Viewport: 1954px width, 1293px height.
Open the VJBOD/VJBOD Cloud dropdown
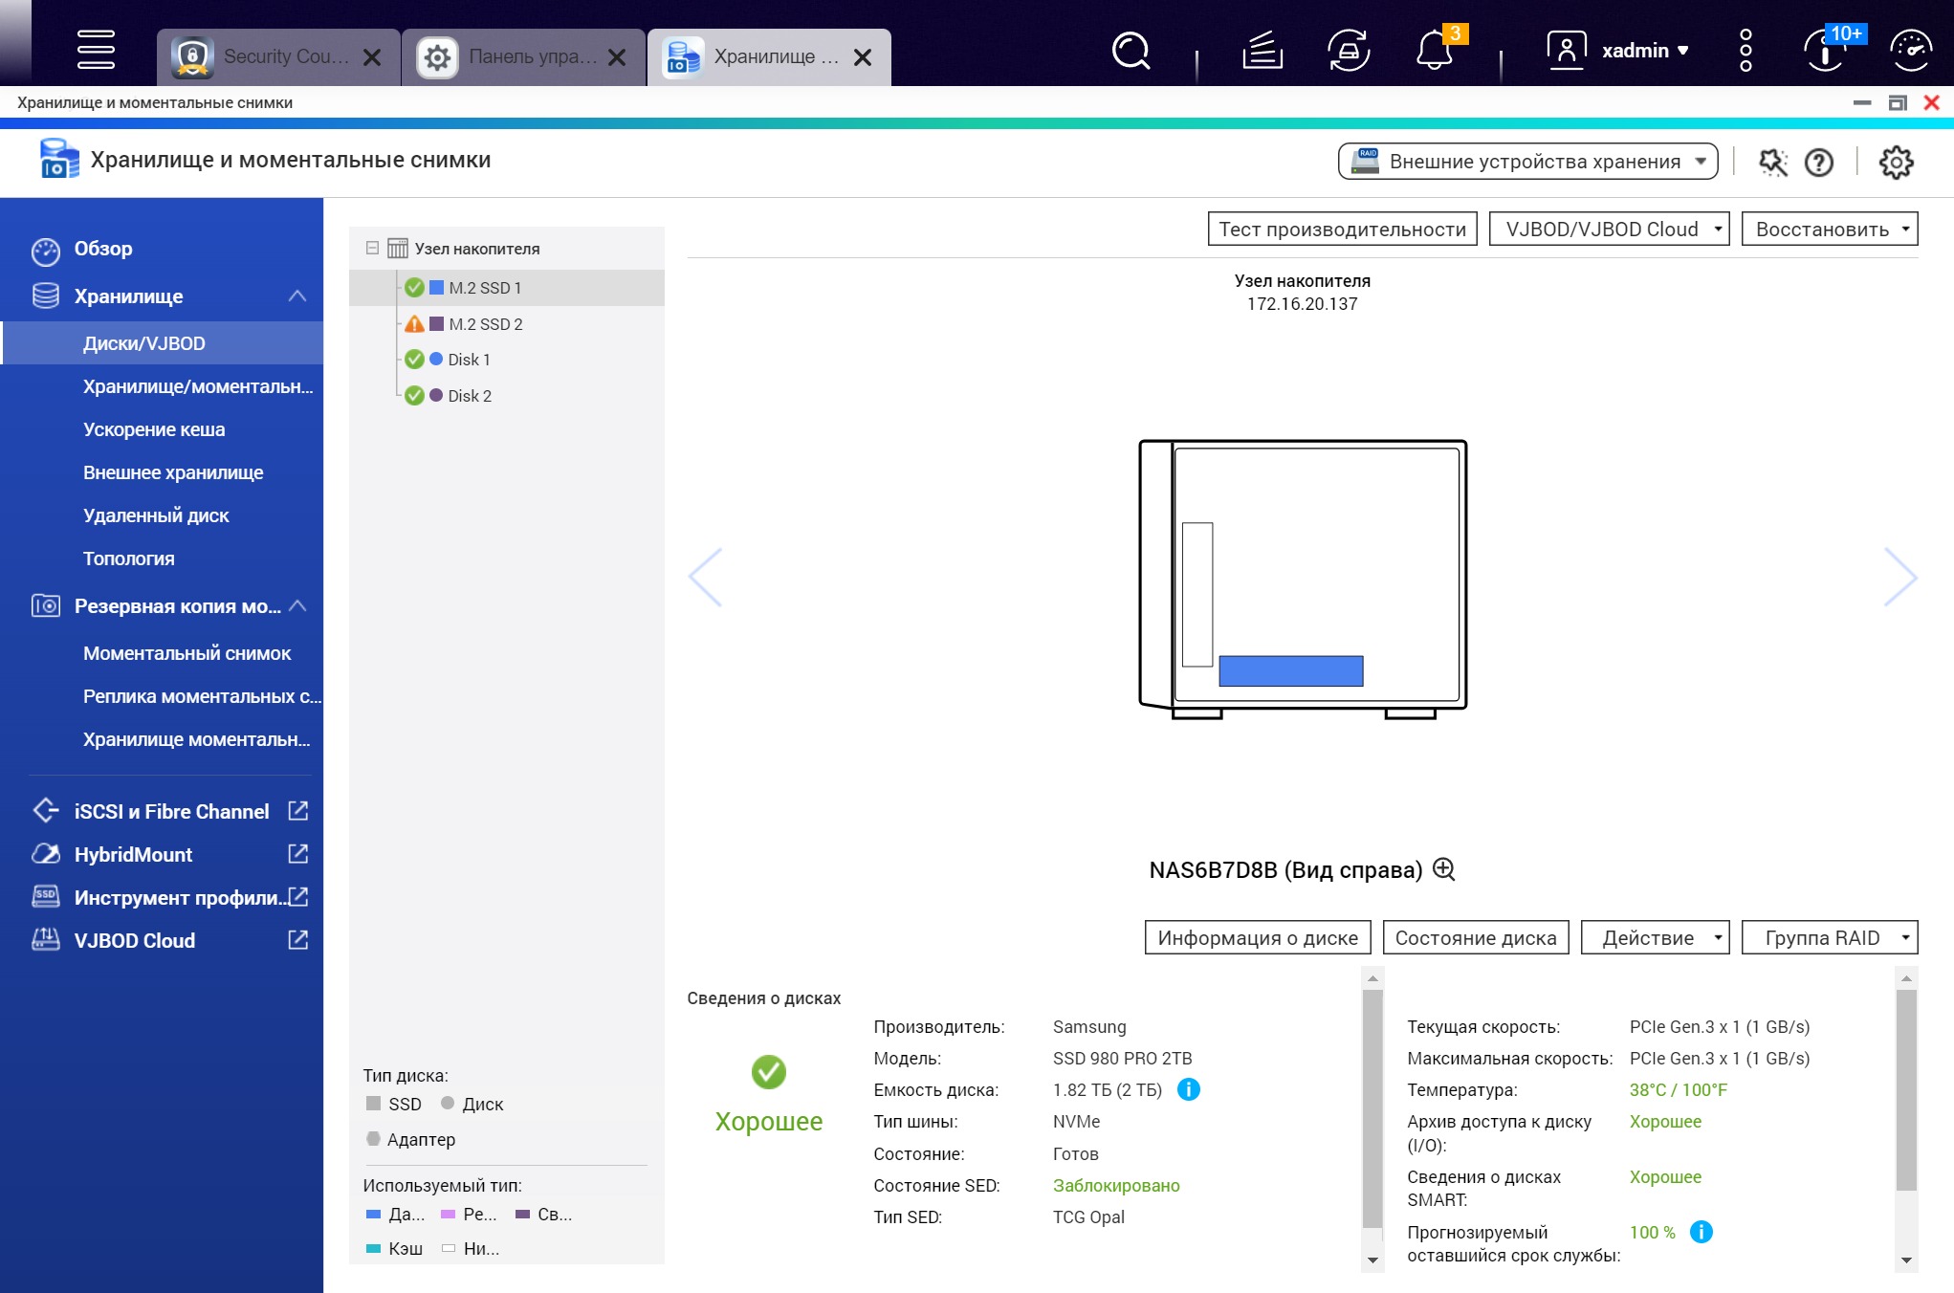1609,230
